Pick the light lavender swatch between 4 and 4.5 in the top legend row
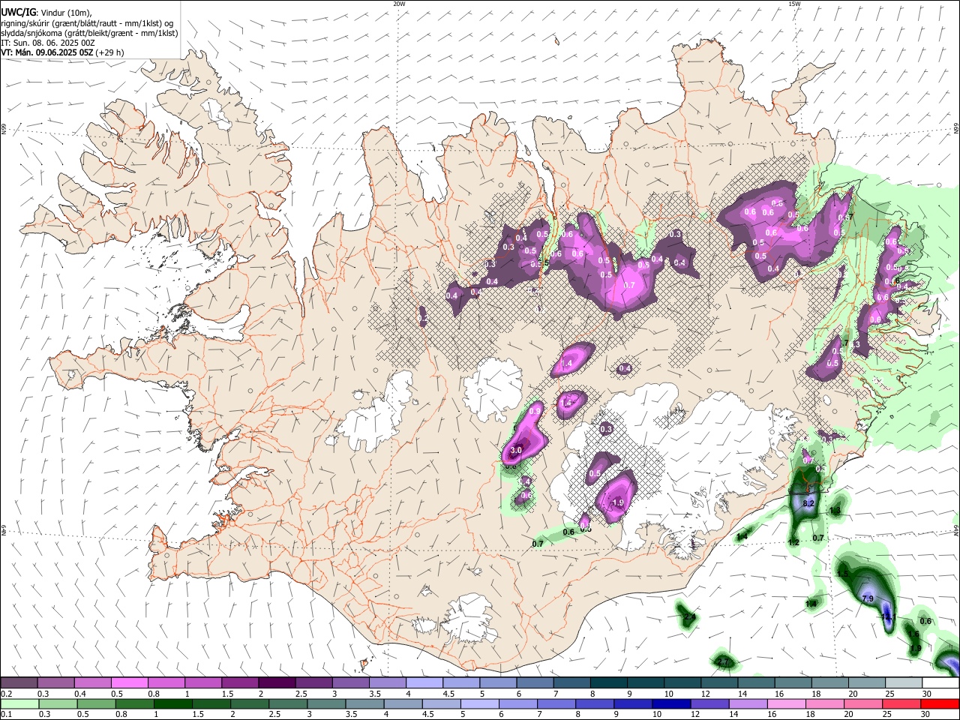960x720 pixels. coord(423,683)
